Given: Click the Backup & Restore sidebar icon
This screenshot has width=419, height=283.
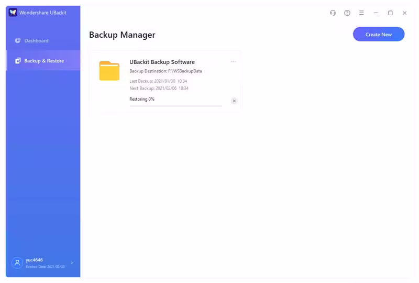Looking at the screenshot, I should point(18,61).
